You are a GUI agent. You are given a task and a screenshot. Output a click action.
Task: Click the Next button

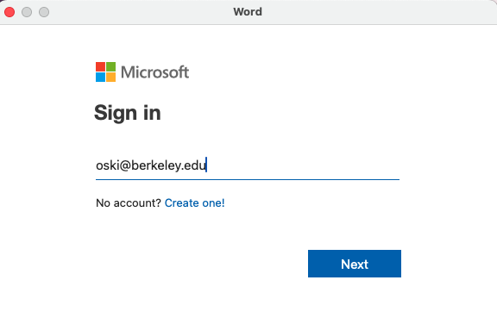pyautogui.click(x=355, y=264)
